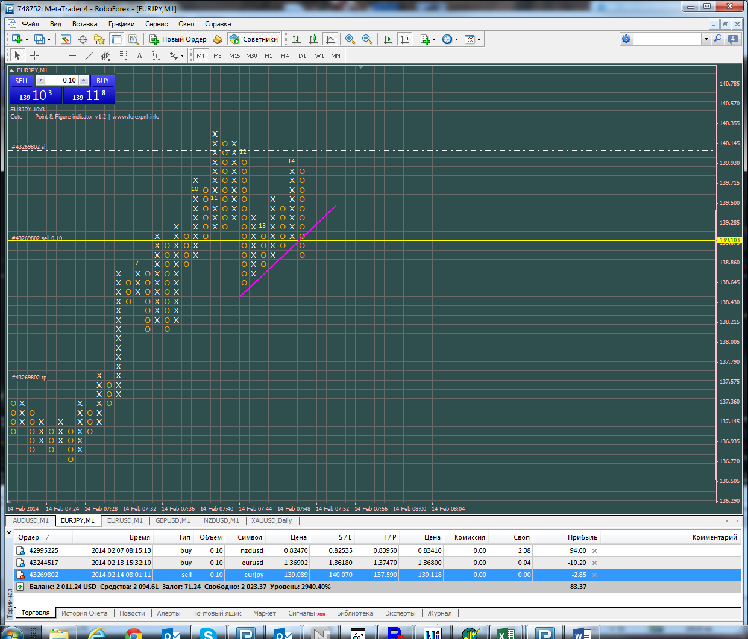The width and height of the screenshot is (748, 639).
Task: Switch to the AUDUSD,M1 chart tab
Action: pos(31,520)
